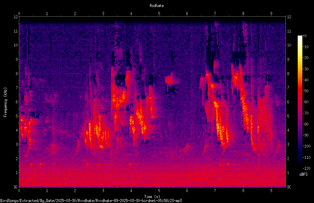Viewport: 314px width, 203px height.
Task: Click the "11" tick on left frequency axis
Action: pos(16,31)
